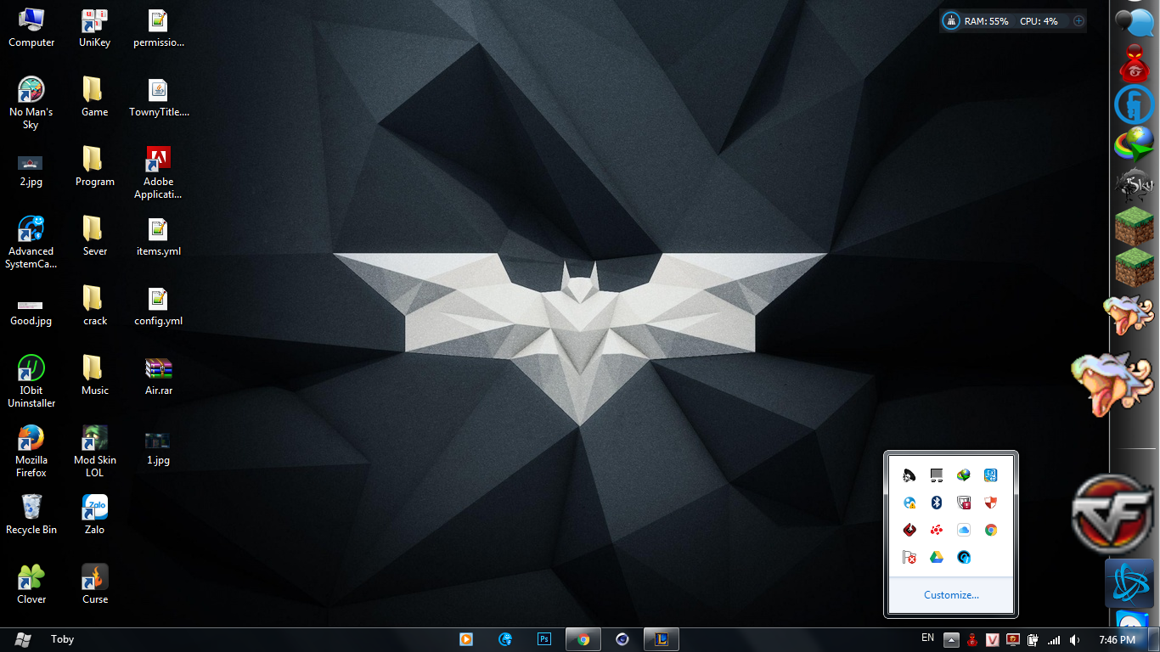Select the Good.jpg image file
Image resolution: width=1160 pixels, height=652 pixels.
(x=31, y=312)
